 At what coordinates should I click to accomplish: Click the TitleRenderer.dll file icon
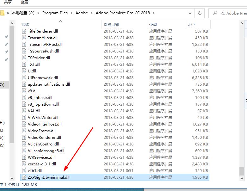[24, 31]
